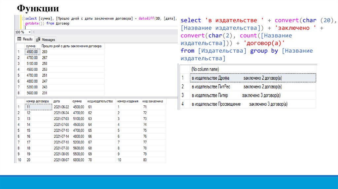
Task: Click the Messages tab icon
Action: point(38,40)
